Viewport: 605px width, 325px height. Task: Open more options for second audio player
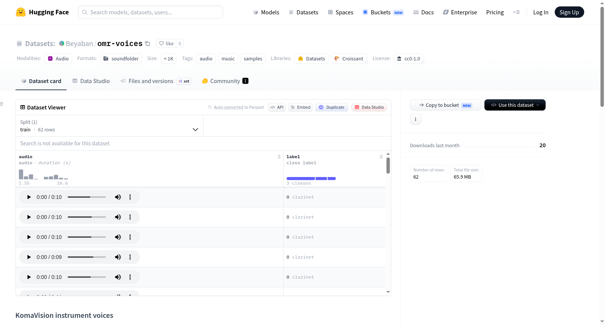130,217
